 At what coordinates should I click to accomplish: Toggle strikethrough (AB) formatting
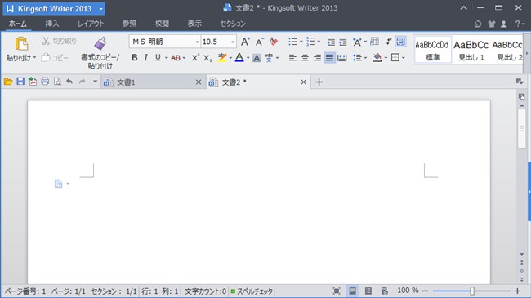176,58
